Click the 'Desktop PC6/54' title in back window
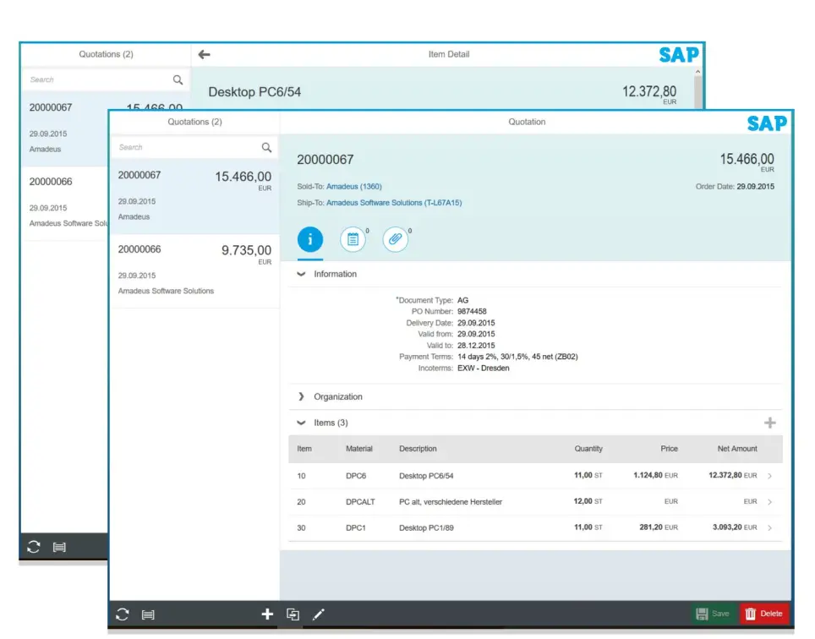This screenshot has width=815, height=639. tap(254, 92)
